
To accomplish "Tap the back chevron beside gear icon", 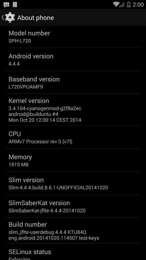I will (x=3, y=17).
